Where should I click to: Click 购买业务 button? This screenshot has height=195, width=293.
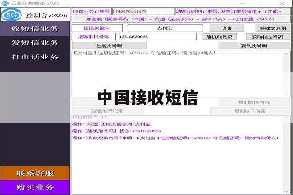35,187
